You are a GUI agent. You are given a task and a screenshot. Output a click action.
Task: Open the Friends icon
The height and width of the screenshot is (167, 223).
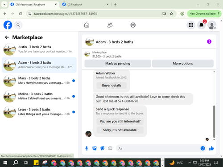110,25
